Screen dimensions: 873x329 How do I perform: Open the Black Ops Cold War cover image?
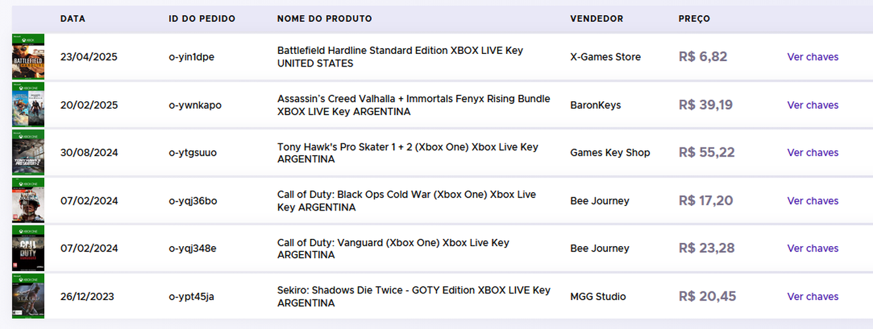28,200
